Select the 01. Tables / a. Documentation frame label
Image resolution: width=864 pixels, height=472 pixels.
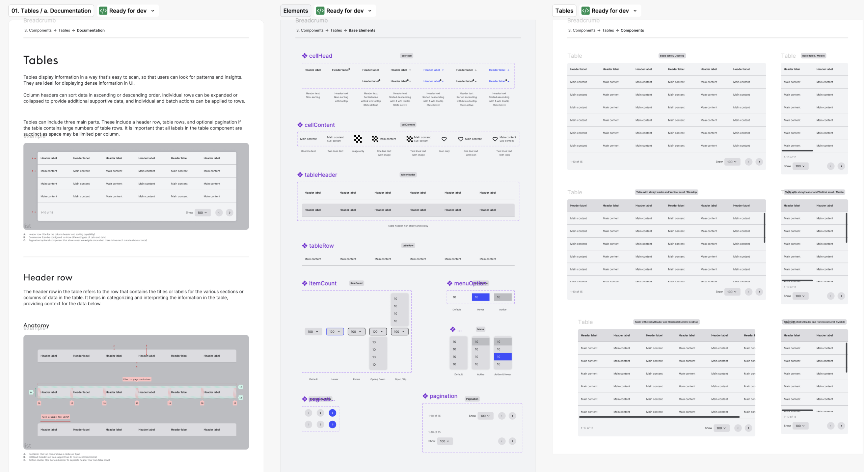pyautogui.click(x=51, y=11)
